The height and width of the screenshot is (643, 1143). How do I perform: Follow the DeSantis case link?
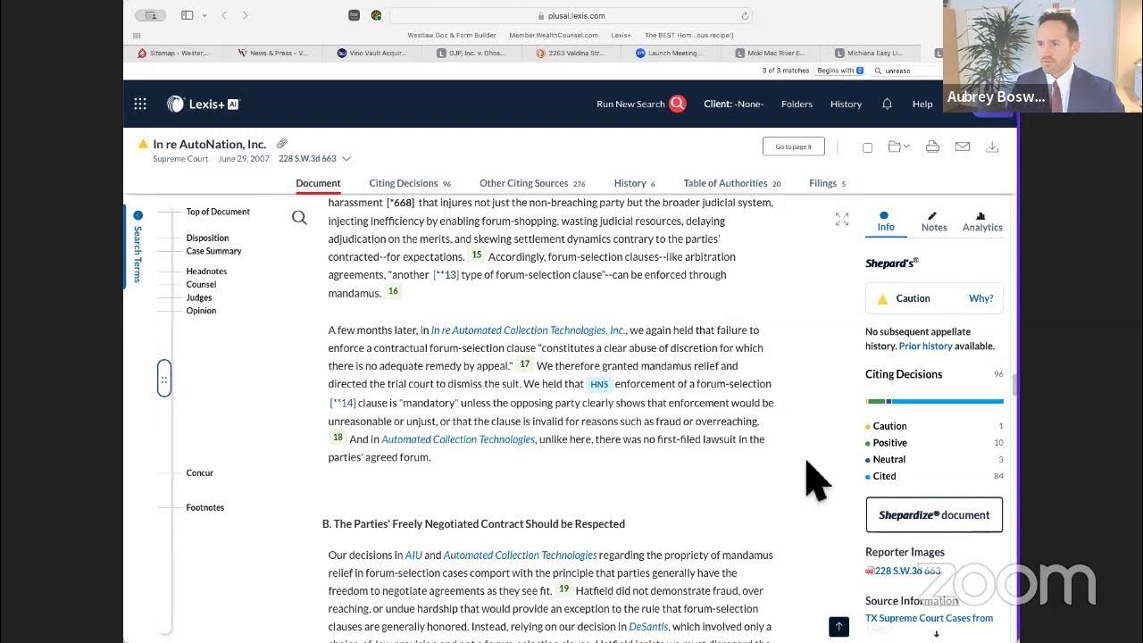tap(649, 627)
